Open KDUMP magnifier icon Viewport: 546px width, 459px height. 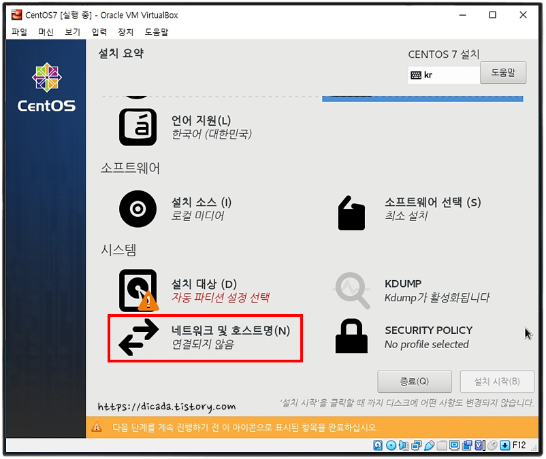click(x=352, y=291)
